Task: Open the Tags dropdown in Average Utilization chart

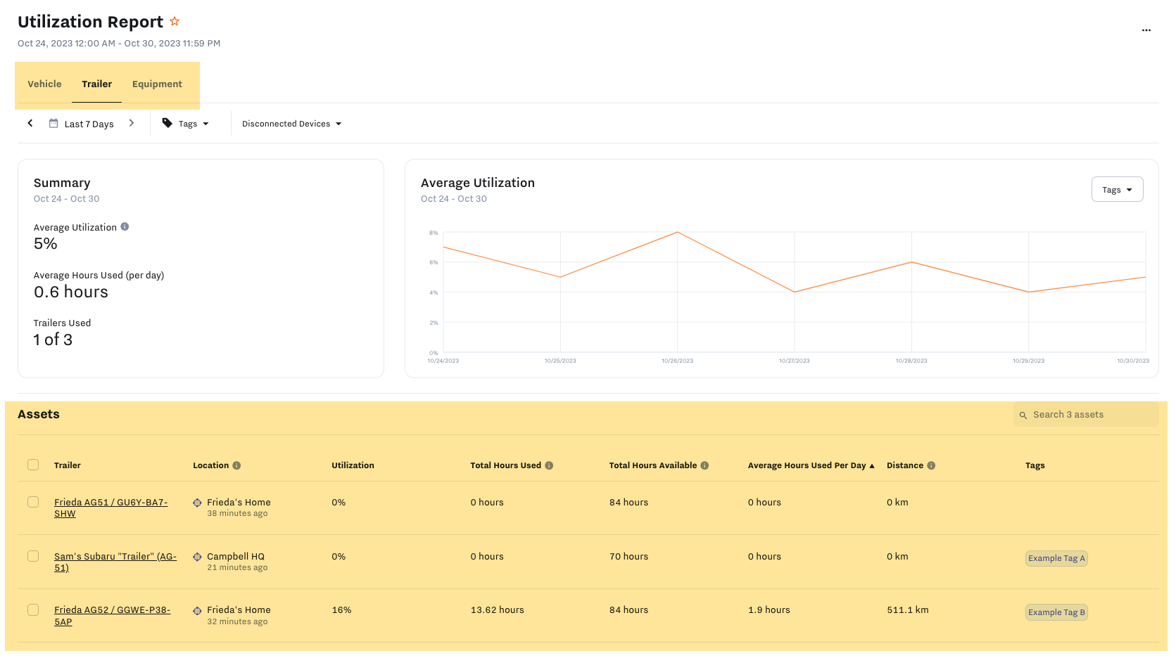Action: 1117,190
